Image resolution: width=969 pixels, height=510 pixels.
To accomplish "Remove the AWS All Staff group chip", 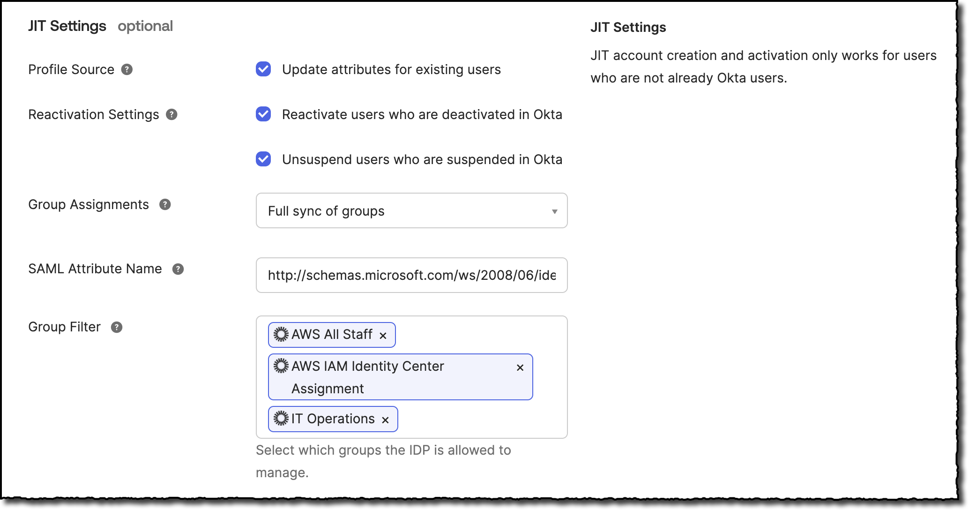I will point(383,335).
